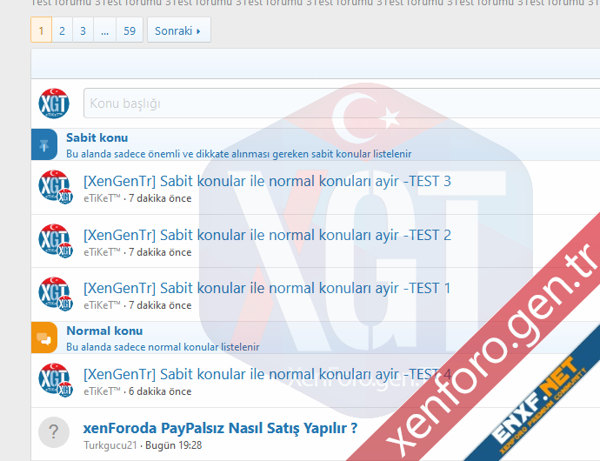Open thread Sabit konular ayir -TEST 1
The image size is (600, 461).
click(x=267, y=288)
